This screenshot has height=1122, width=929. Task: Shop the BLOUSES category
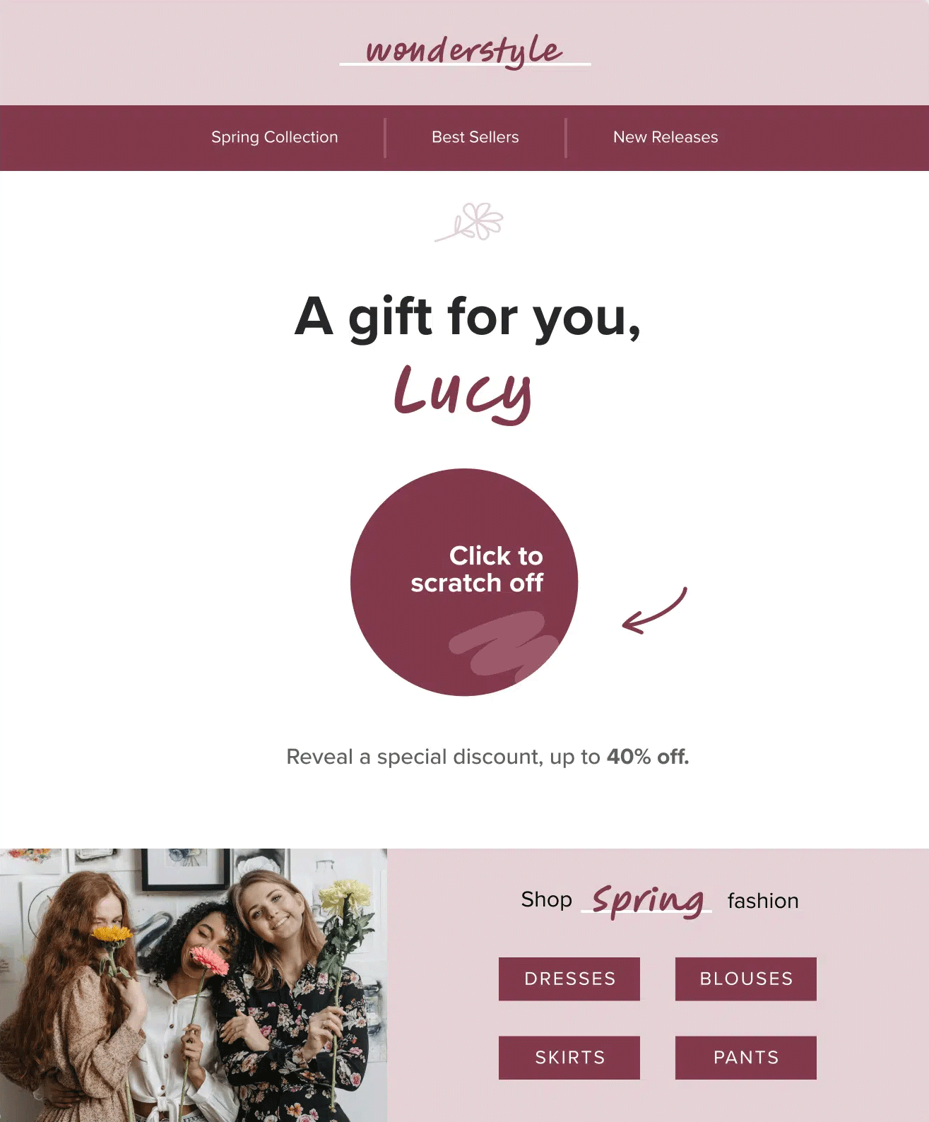pyautogui.click(x=746, y=979)
